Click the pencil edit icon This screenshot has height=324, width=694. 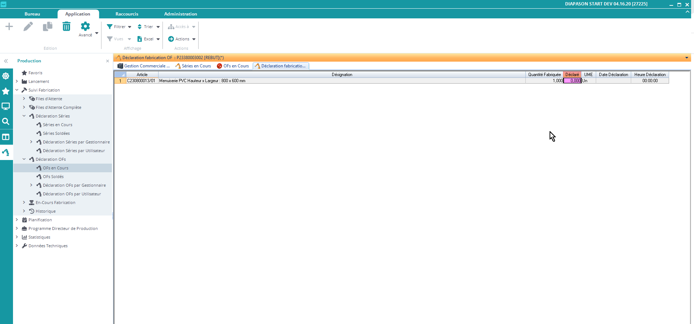tap(28, 27)
